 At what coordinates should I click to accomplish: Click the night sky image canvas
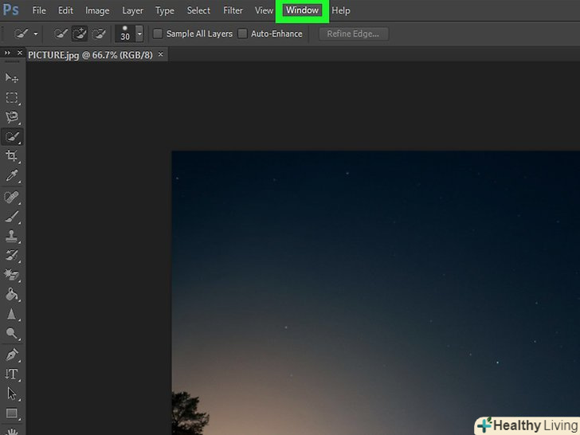pyautogui.click(x=375, y=292)
